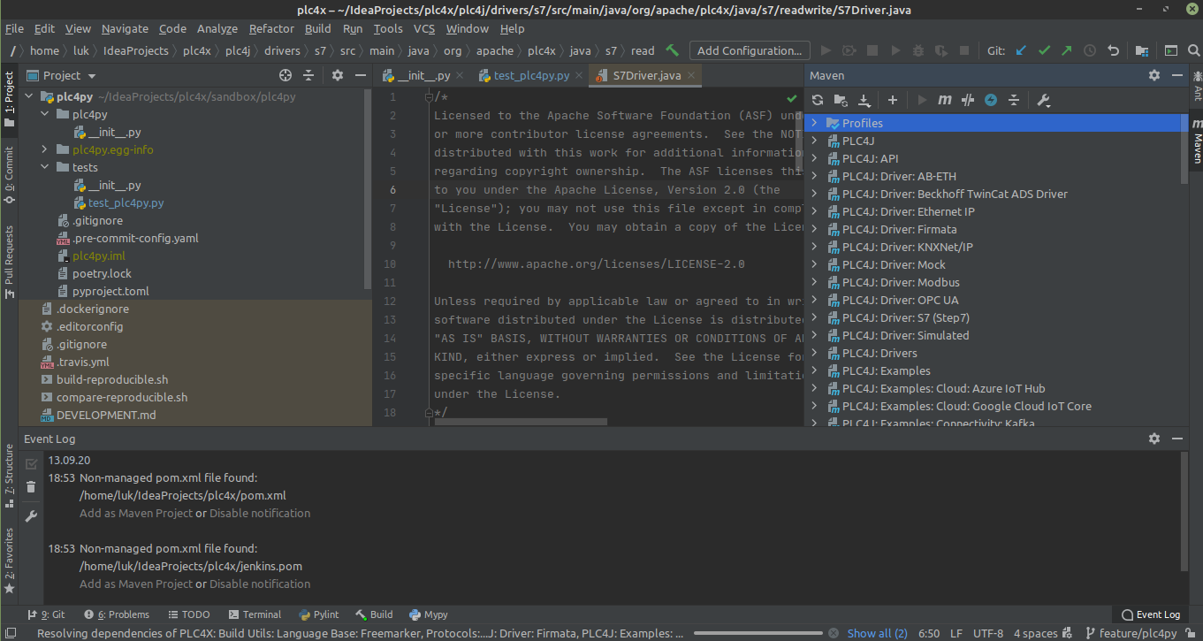Screen dimensions: 1203x641
Task: Click Show all (2) background tasks
Action: coord(877,633)
